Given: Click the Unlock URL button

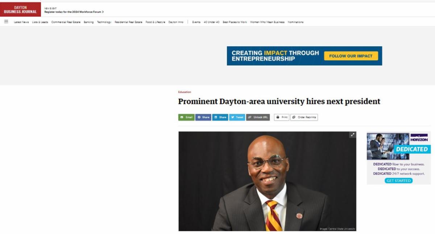Looking at the screenshot, I should coord(258,117).
